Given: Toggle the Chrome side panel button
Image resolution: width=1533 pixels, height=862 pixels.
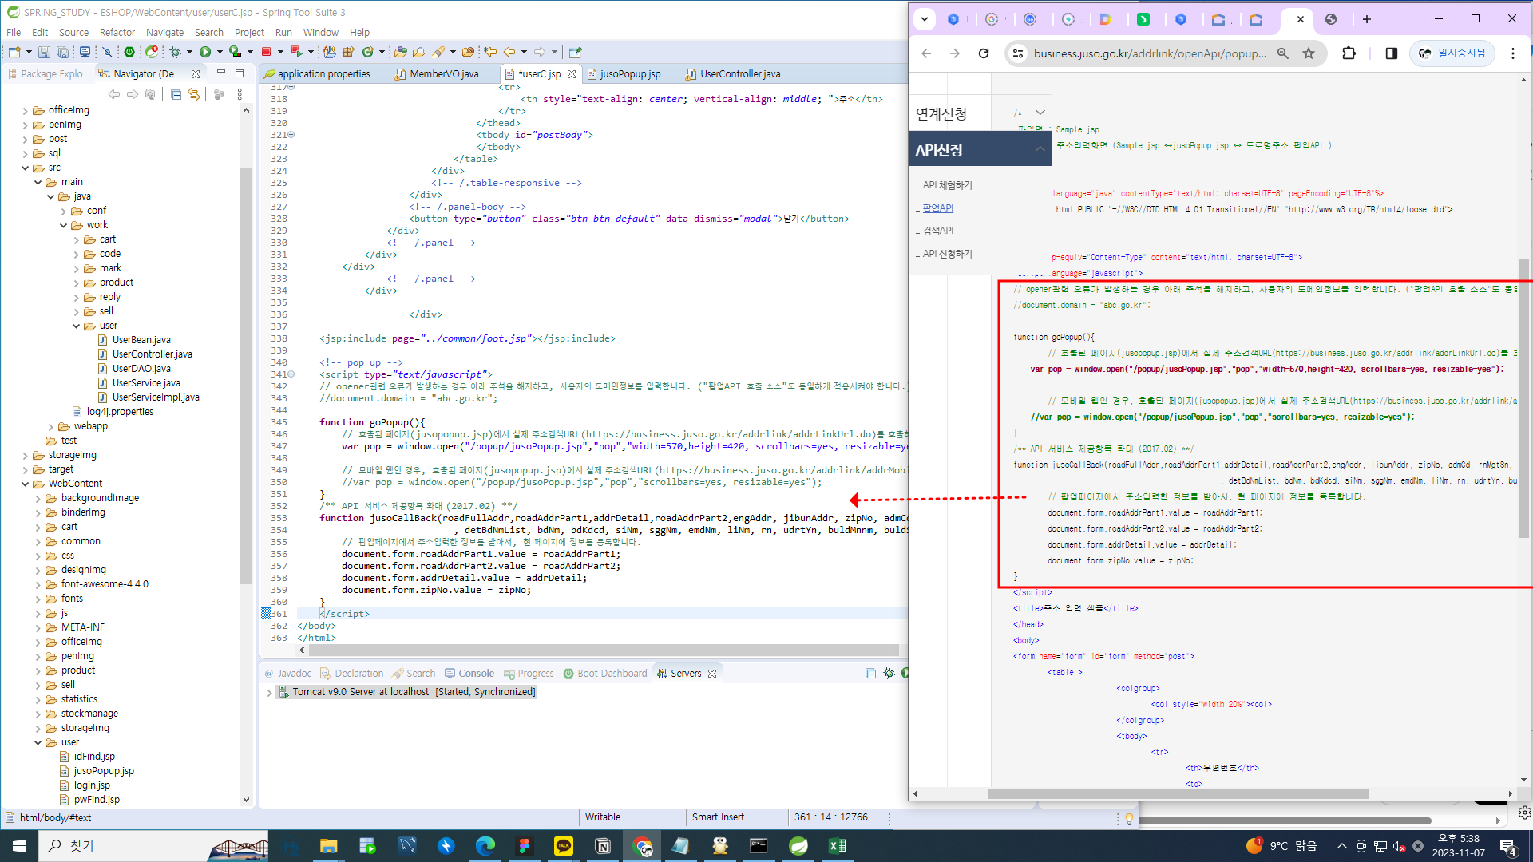Looking at the screenshot, I should point(1391,53).
